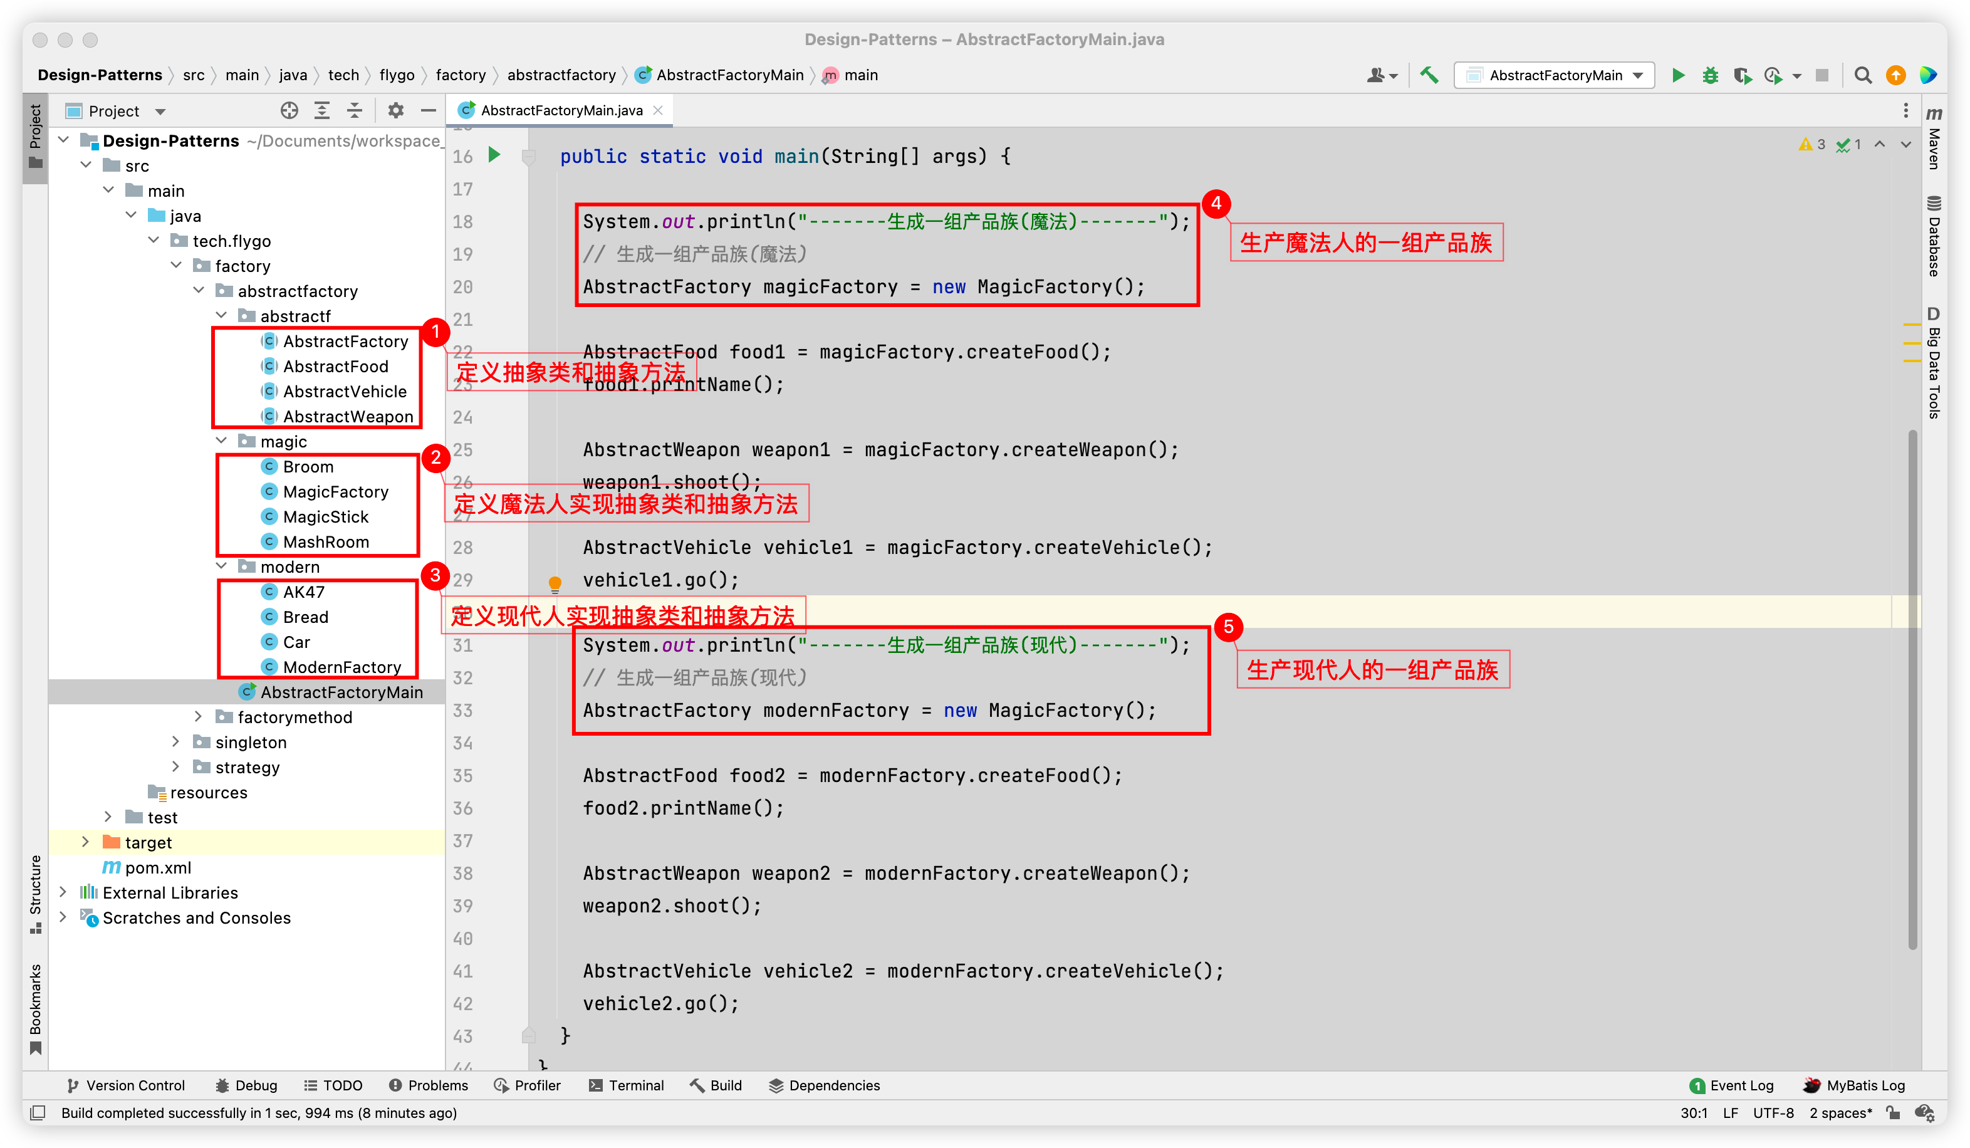This screenshot has height=1148, width=1970.
Task: Click the UTF-8 encoding in status bar
Action: point(1773,1112)
